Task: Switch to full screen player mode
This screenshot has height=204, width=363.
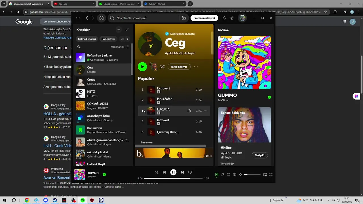Action: click(x=271, y=175)
